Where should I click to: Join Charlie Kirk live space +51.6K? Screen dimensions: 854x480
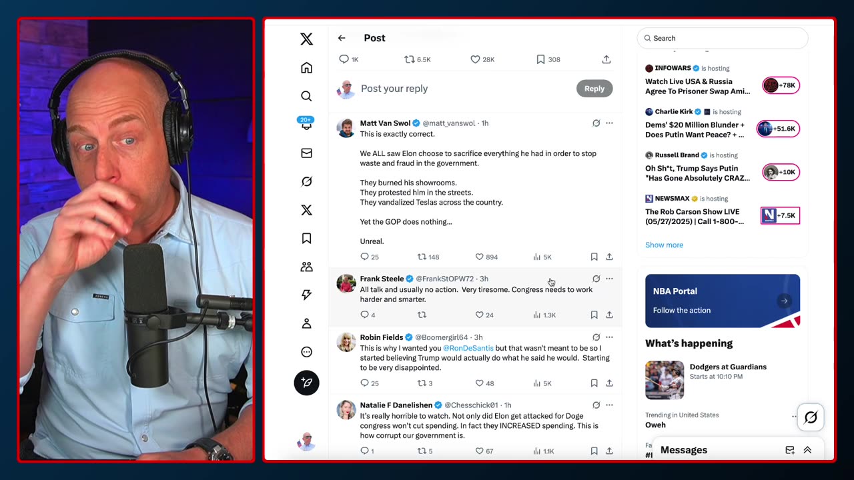[778, 129]
